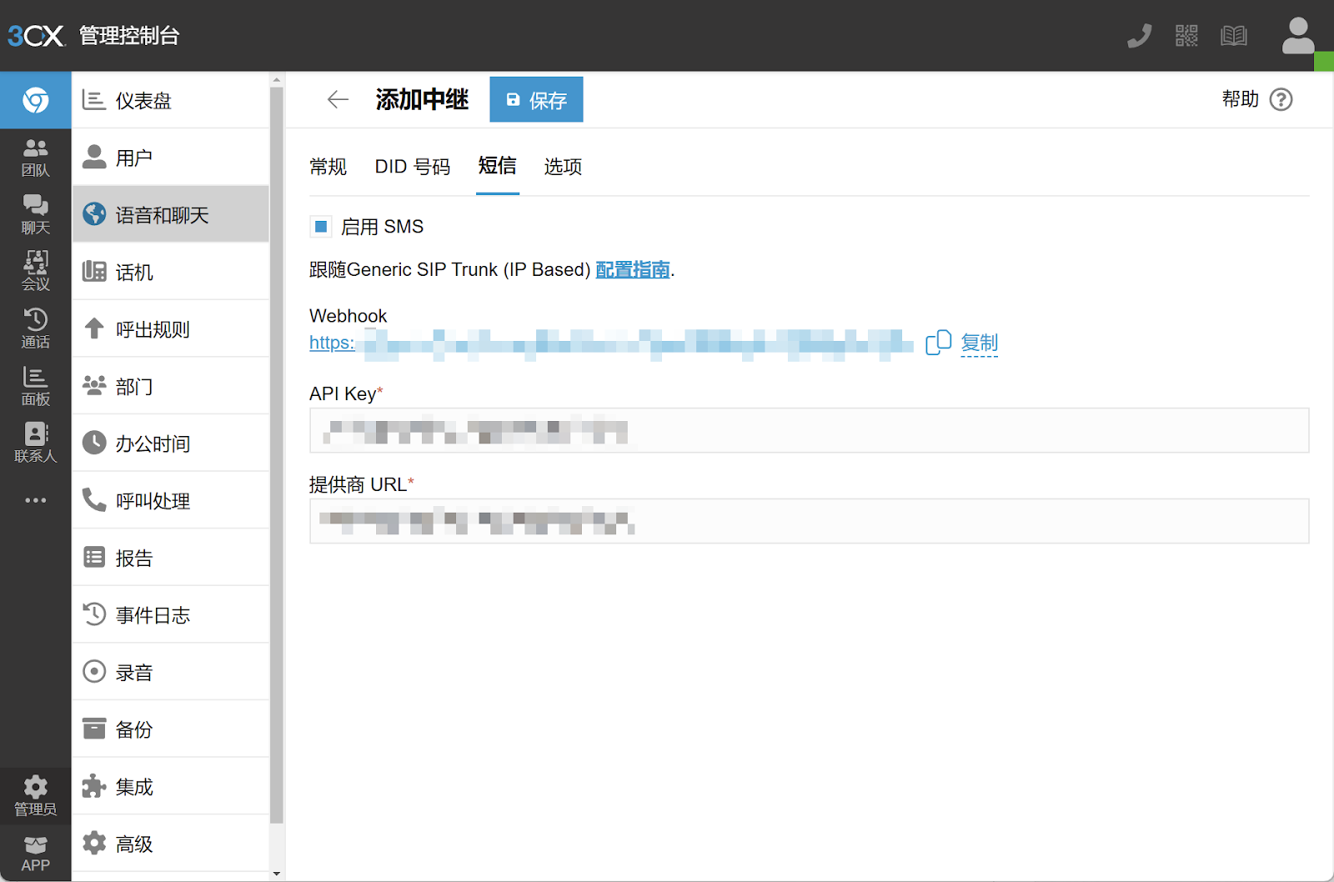Click the sidebar scroll-up arrow
The image size is (1334, 882).
[277, 80]
